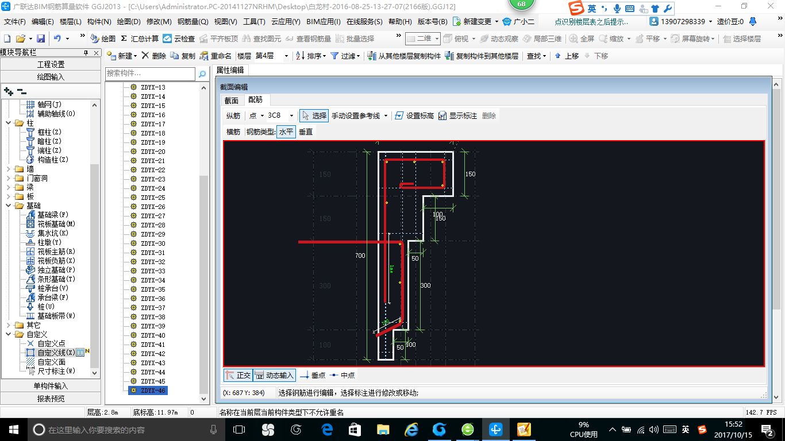Collapse the 基础 tree folder

[8, 206]
